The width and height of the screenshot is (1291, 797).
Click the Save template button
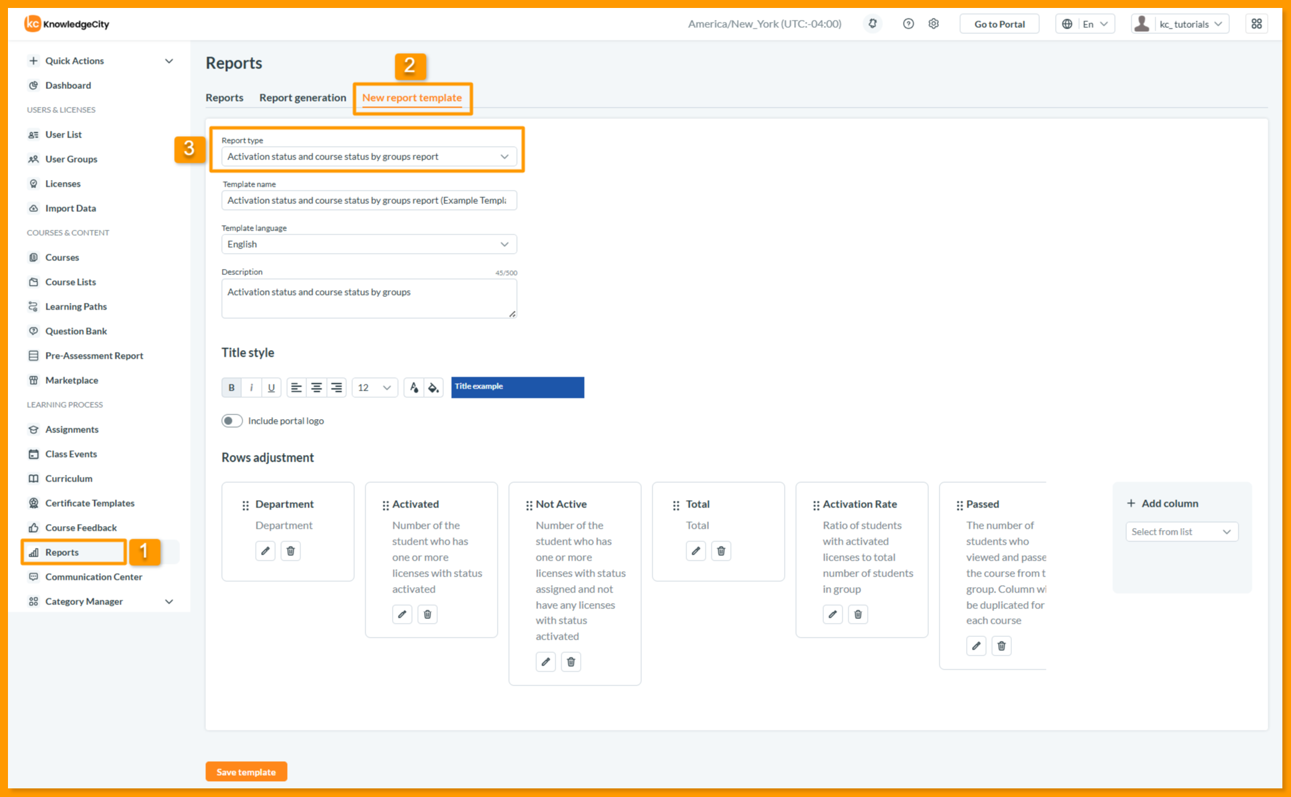[x=246, y=772]
